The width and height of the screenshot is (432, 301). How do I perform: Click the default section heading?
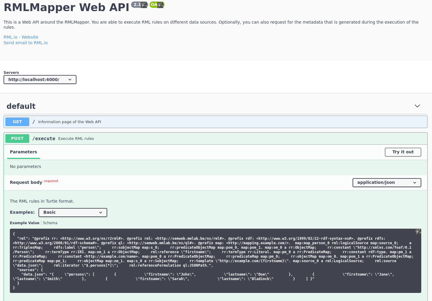pos(21,106)
